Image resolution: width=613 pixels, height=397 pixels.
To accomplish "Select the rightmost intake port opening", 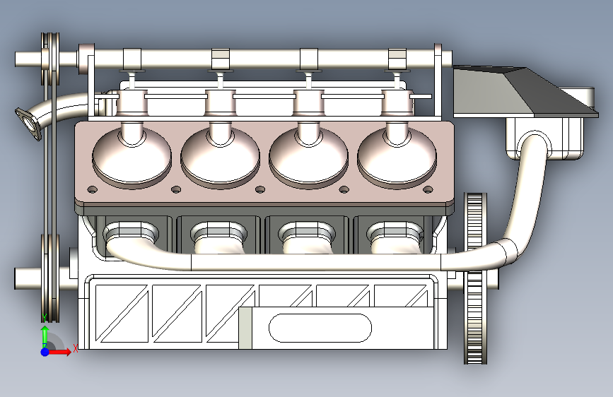I will 395,231.
